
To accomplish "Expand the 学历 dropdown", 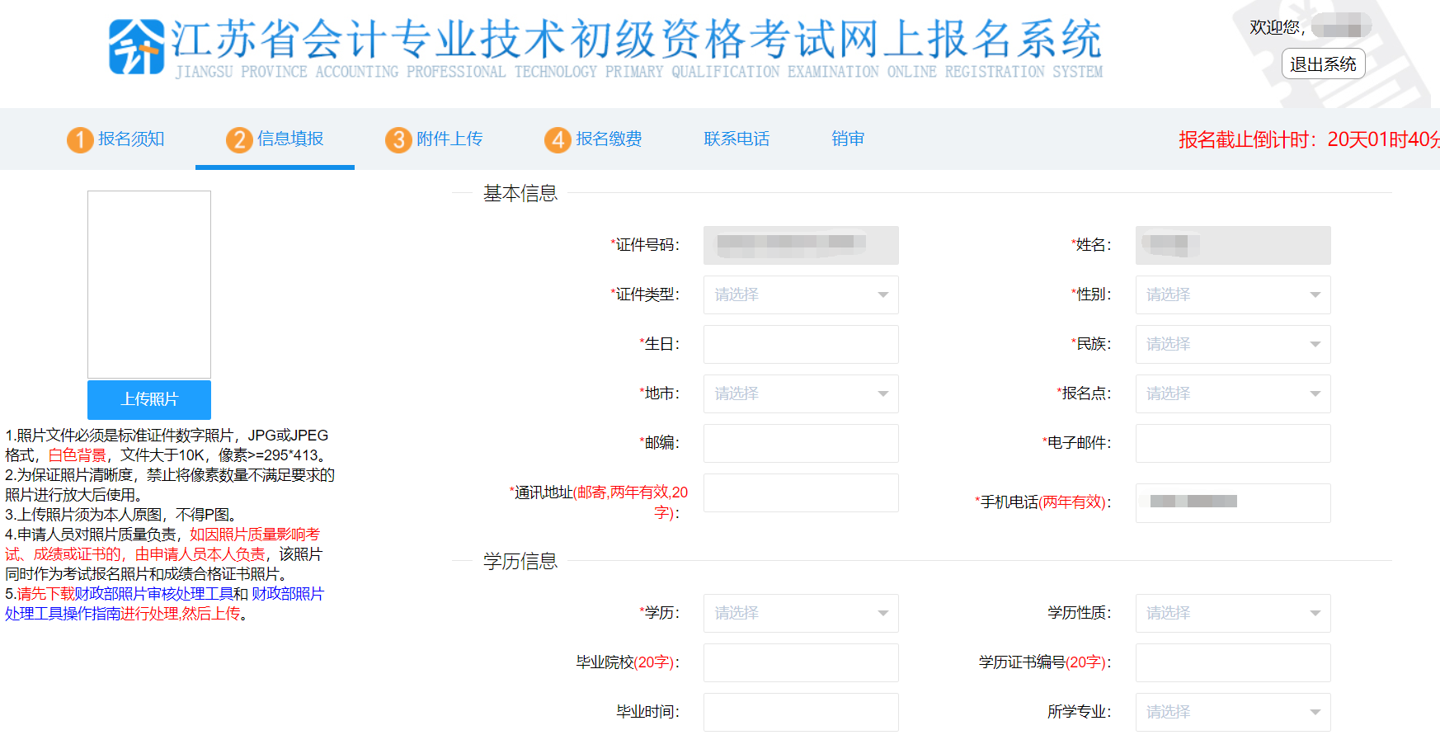I will pyautogui.click(x=800, y=613).
